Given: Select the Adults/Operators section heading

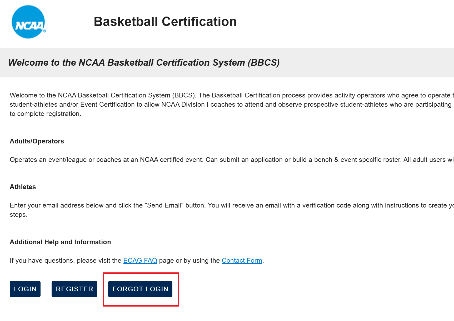Looking at the screenshot, I should tap(37, 141).
